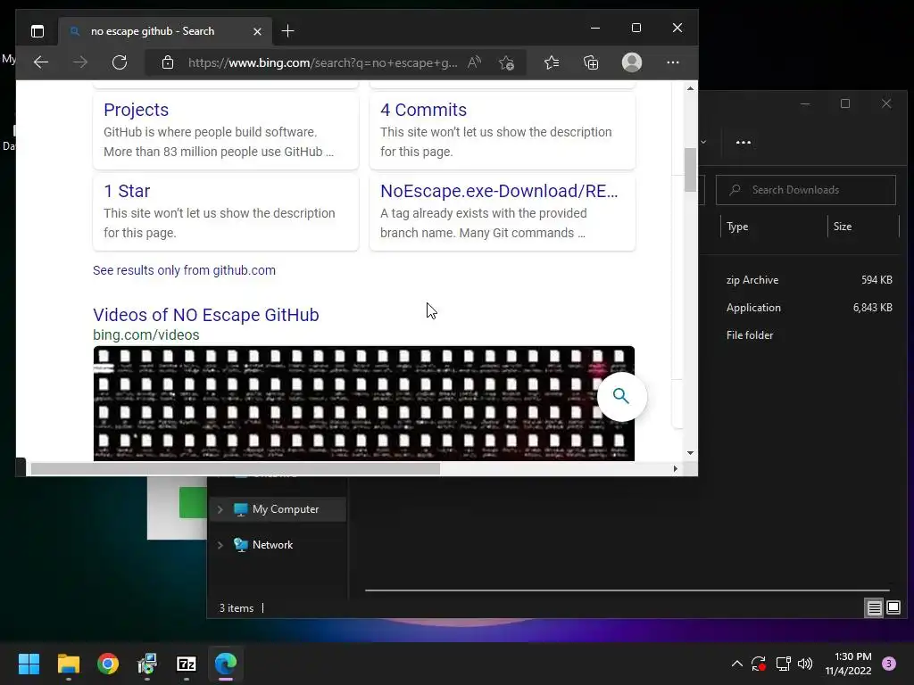Screen dimensions: 914x685
Task: Open the video thumbnail of file icons
Action: point(364,404)
